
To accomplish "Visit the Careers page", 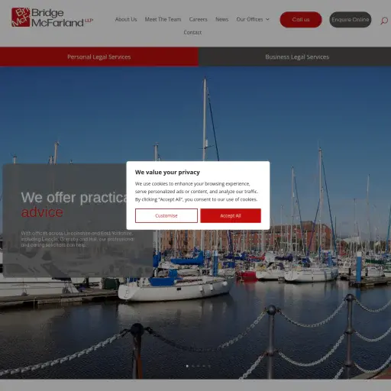I will pyautogui.click(x=198, y=19).
